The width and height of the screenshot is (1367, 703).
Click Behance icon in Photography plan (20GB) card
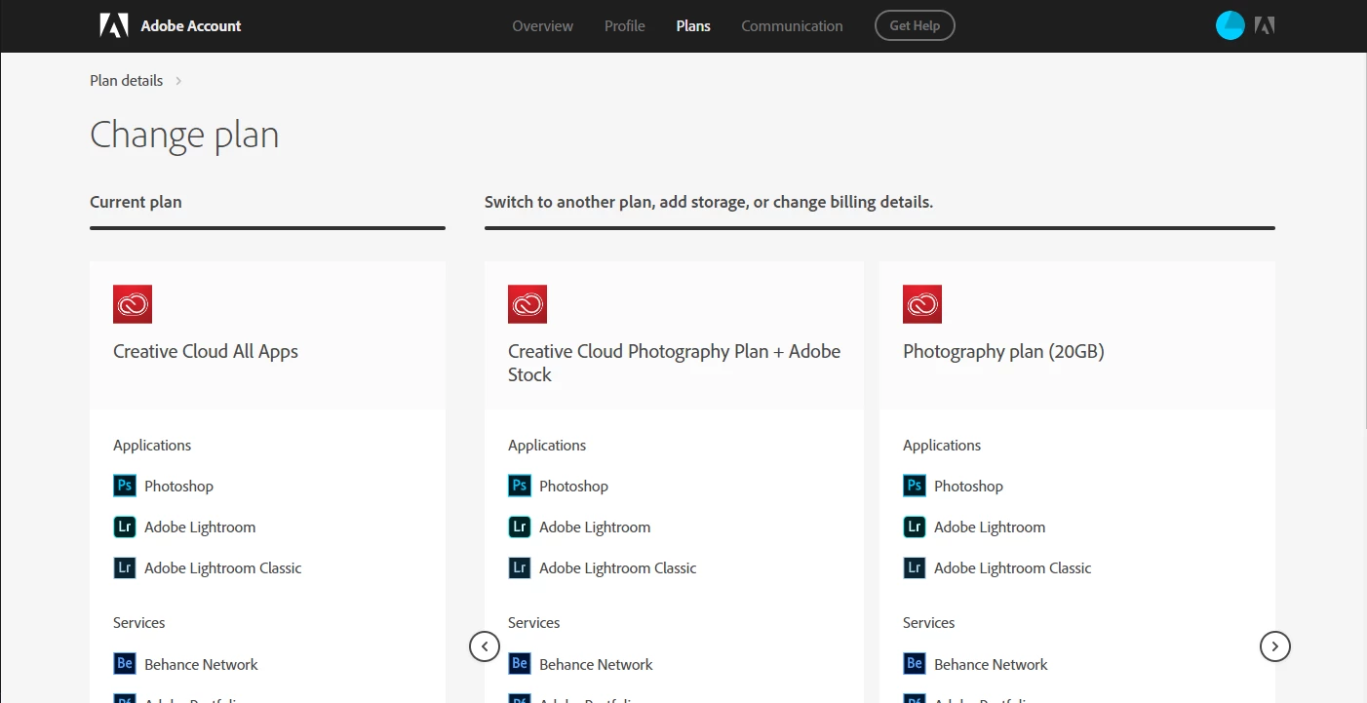click(x=915, y=664)
